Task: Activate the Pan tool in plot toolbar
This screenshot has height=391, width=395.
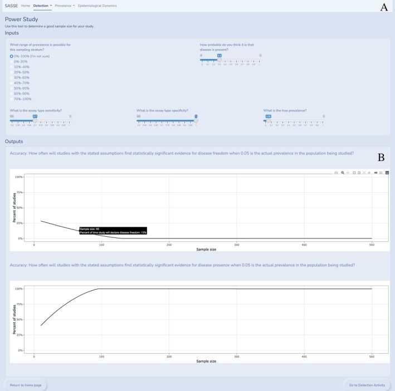Action: tap(348, 173)
